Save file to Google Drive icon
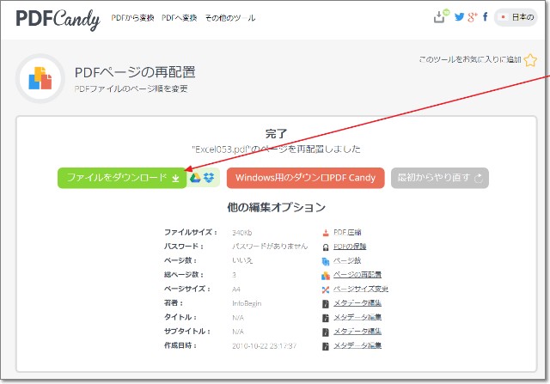Viewport: 550px width, 384px height. [196, 178]
